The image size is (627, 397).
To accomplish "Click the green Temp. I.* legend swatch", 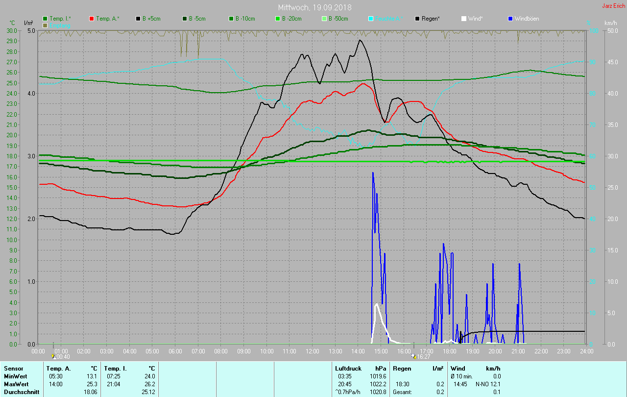I will click(x=45, y=19).
